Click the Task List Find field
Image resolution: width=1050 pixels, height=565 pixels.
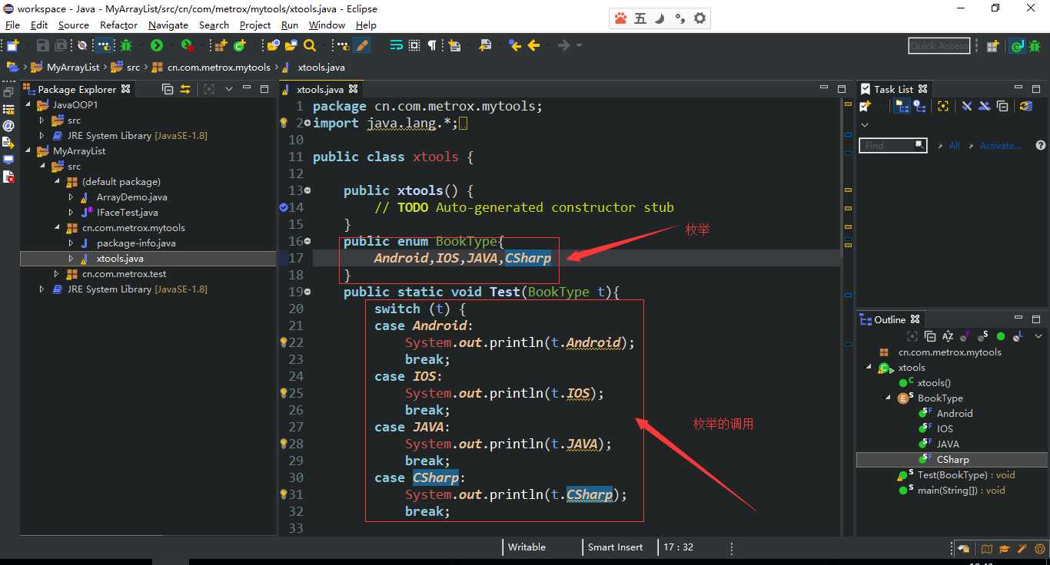pos(892,145)
